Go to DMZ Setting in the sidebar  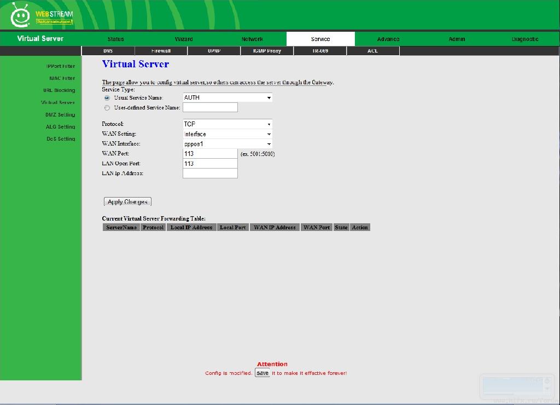tap(60, 115)
